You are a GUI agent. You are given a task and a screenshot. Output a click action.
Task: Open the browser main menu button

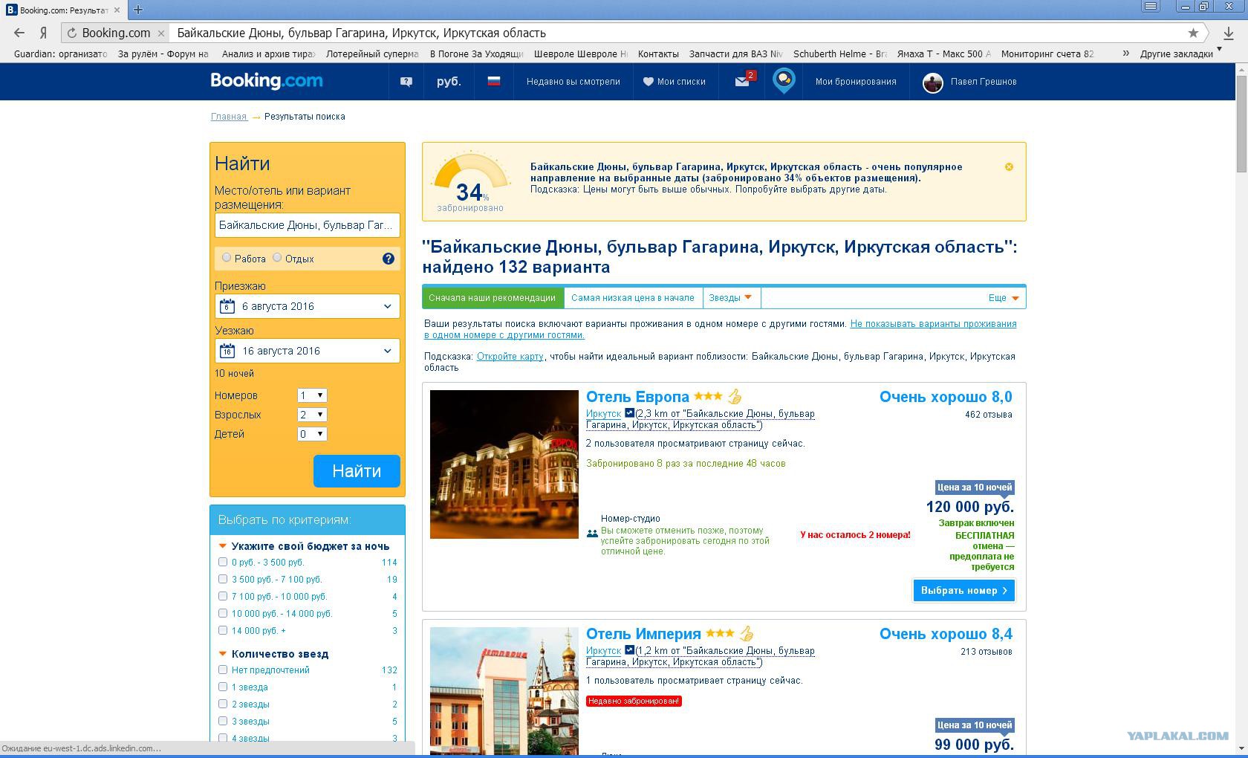coord(1151,7)
